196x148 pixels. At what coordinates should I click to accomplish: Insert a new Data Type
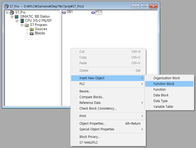(x=169, y=101)
